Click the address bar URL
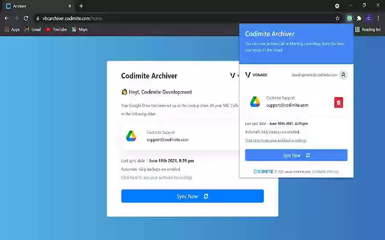The image size is (385, 240). pyautogui.click(x=72, y=19)
